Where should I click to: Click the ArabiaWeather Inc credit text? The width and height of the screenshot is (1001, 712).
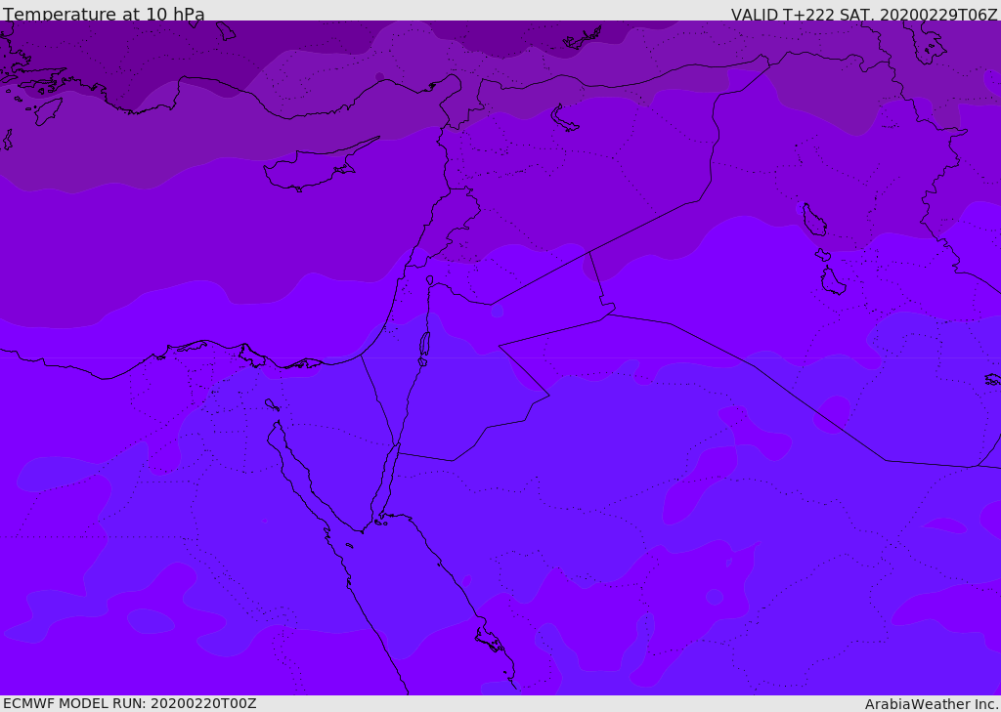click(932, 704)
